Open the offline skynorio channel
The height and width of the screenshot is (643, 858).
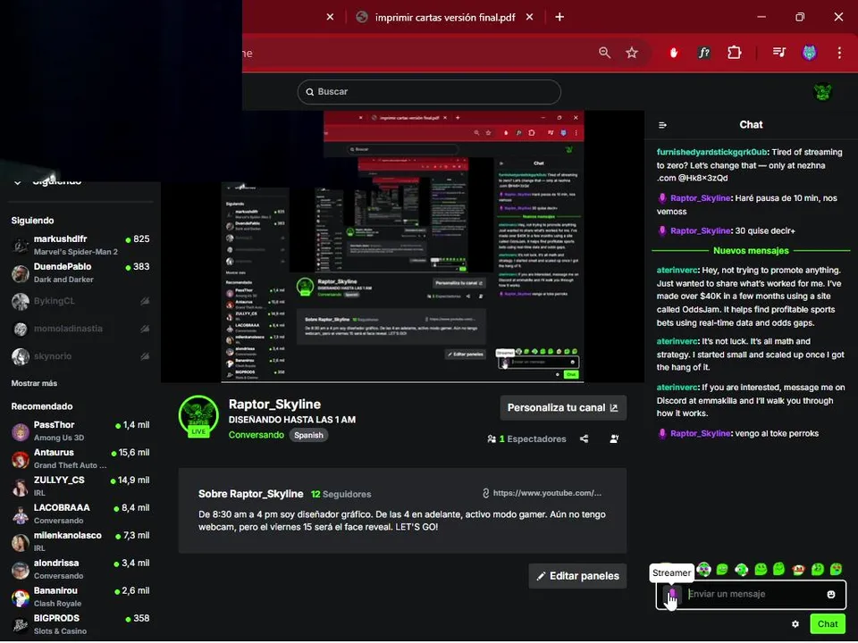tap(80, 357)
